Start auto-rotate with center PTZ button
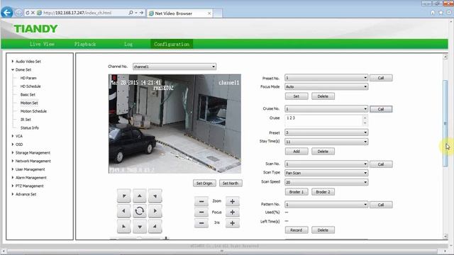Viewport: 454px width, 255px height. pos(140,211)
